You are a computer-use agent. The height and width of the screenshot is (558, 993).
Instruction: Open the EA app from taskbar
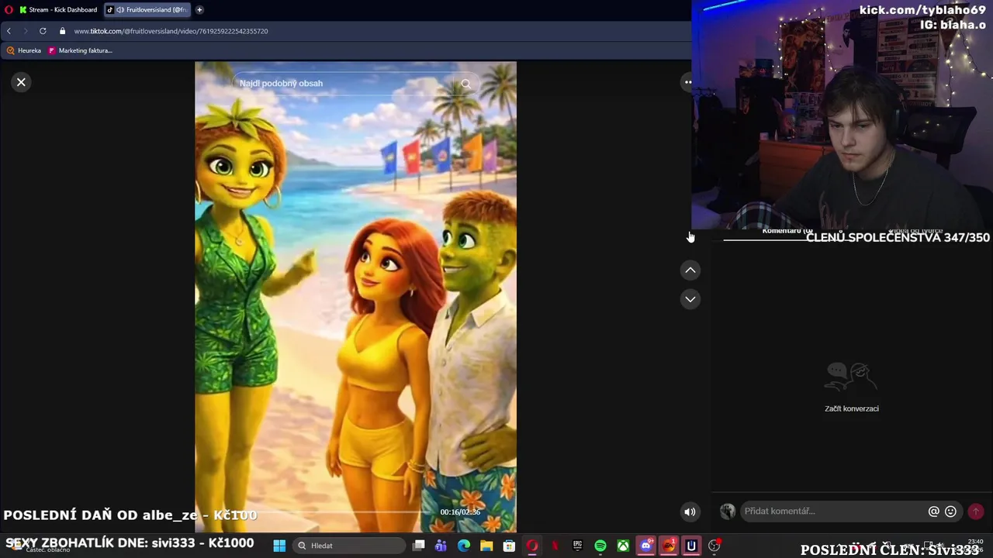click(669, 546)
